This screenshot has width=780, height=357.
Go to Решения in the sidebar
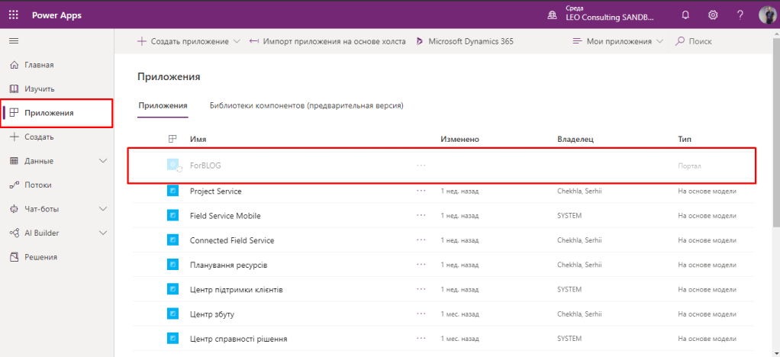click(41, 257)
